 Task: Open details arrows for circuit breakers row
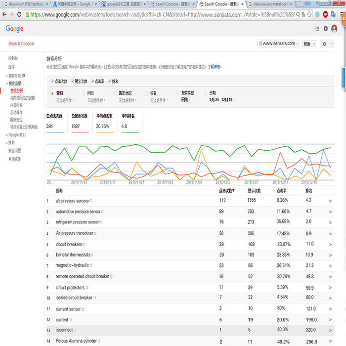click(x=330, y=244)
